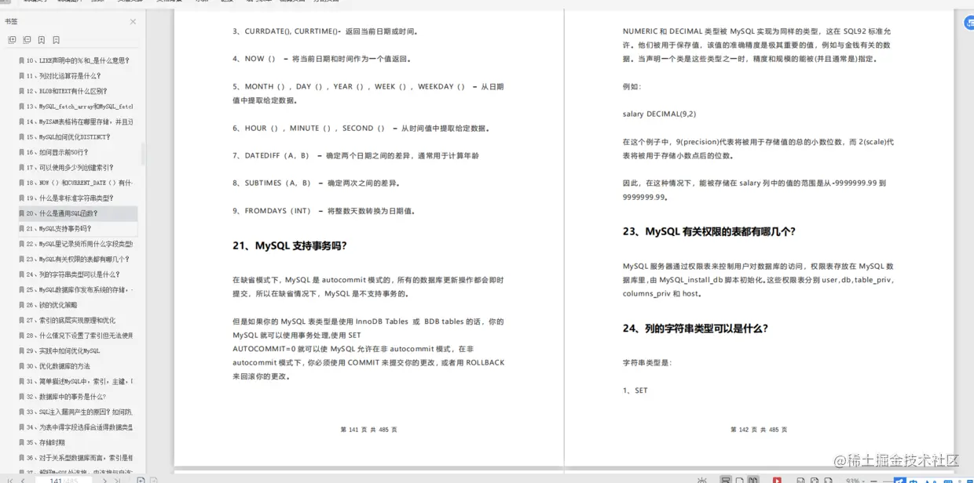974x483 pixels.
Task: Start slideshow with red play icon
Action: tap(777, 480)
